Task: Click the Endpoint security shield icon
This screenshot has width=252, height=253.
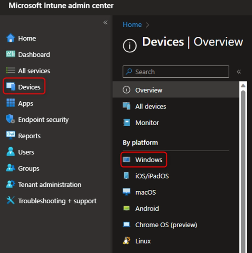Action: (x=11, y=119)
